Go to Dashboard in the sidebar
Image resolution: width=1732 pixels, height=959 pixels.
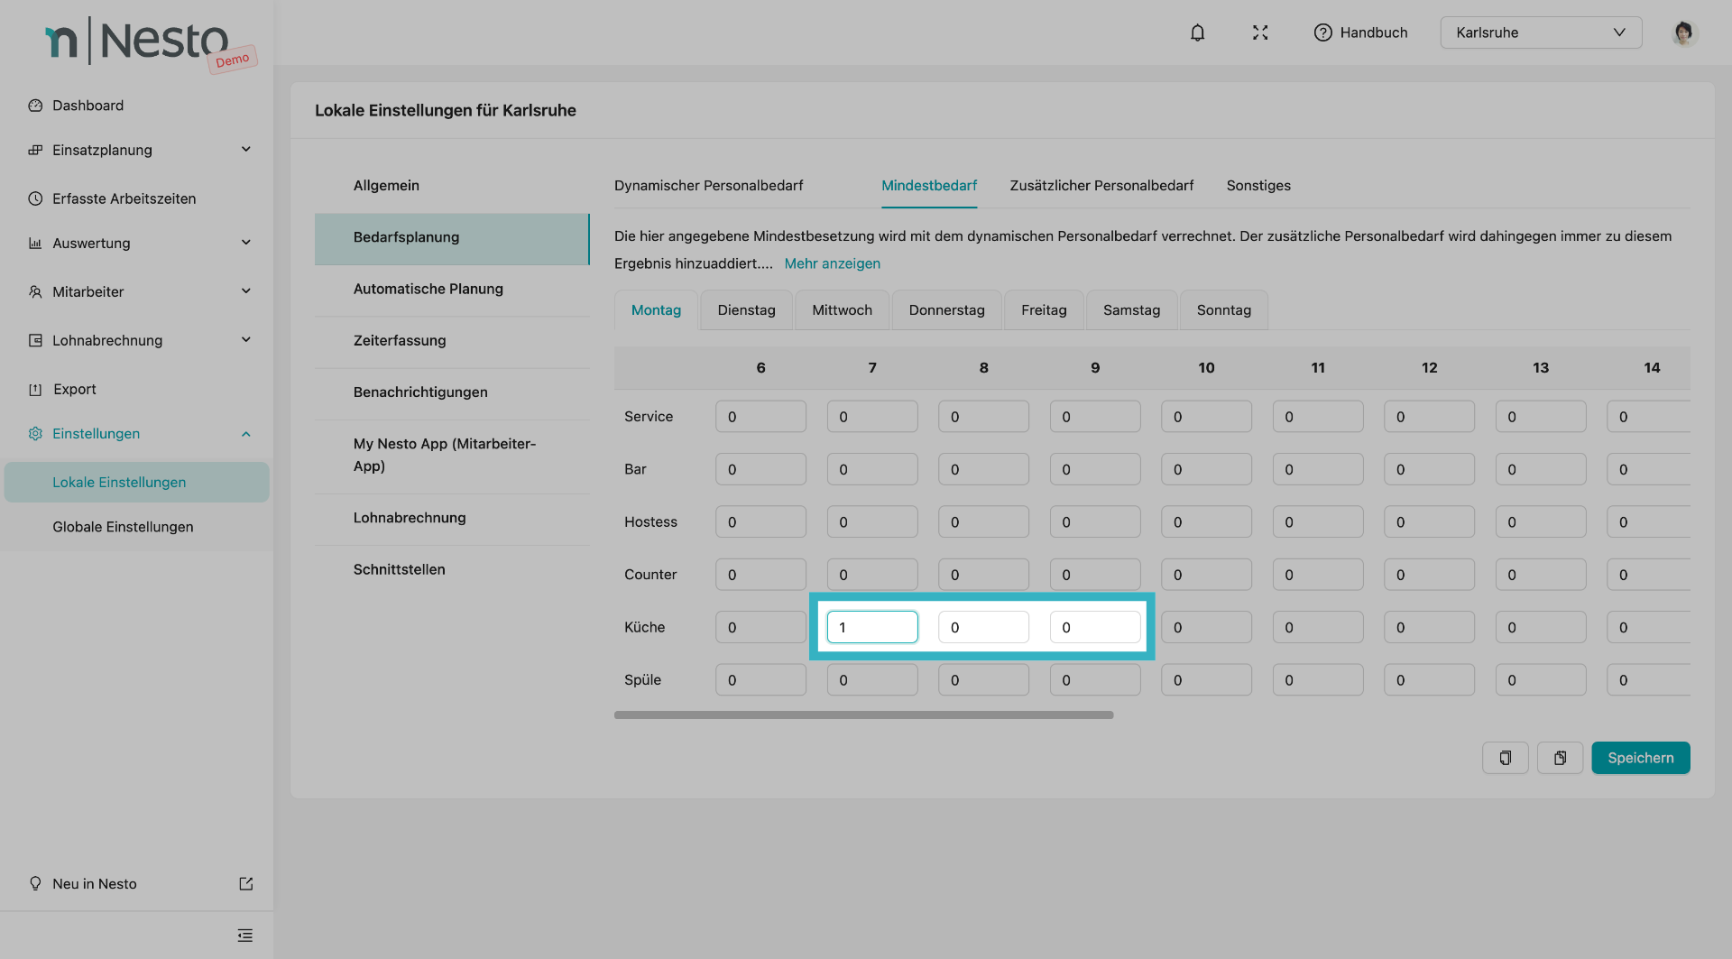pyautogui.click(x=88, y=106)
